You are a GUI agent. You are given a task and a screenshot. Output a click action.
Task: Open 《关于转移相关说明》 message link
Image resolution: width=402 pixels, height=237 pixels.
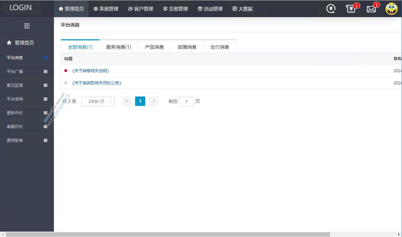[x=91, y=71]
